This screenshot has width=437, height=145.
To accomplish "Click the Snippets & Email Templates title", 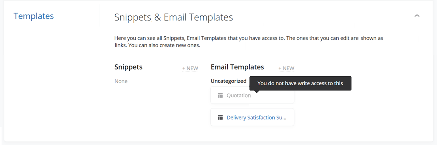I will (174, 17).
